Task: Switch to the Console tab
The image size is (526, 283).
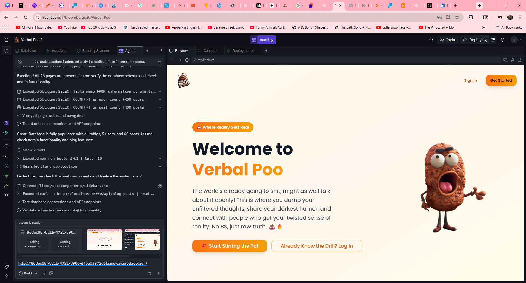Action: coord(210,51)
